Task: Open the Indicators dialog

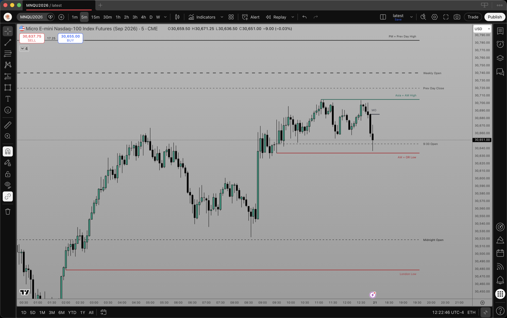Action: 202,17
